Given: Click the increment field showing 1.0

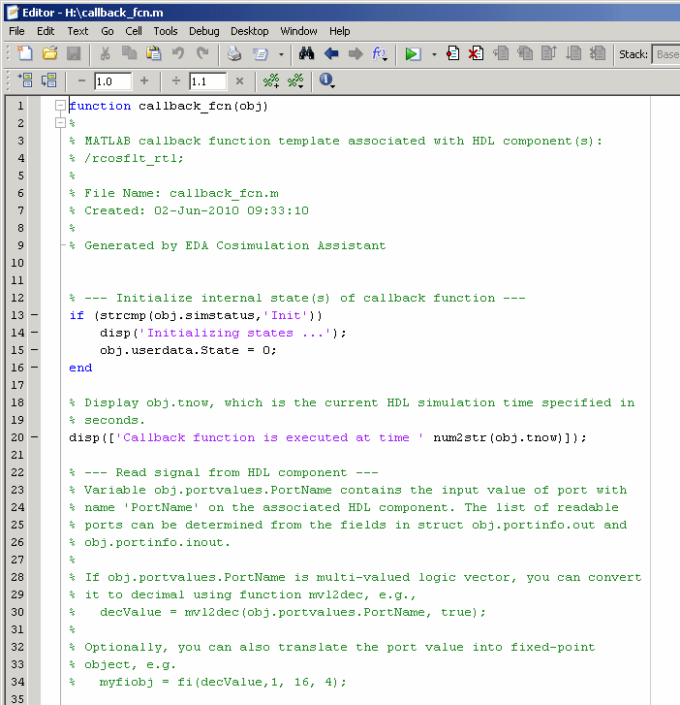Looking at the screenshot, I should (x=113, y=81).
